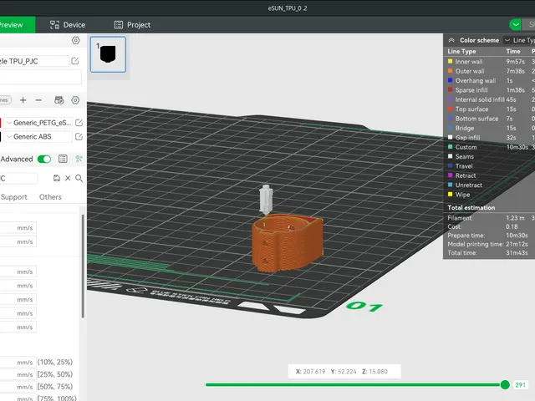Open the TPU_PJC printer preset dropdown
This screenshot has width=535, height=401.
tap(34, 61)
